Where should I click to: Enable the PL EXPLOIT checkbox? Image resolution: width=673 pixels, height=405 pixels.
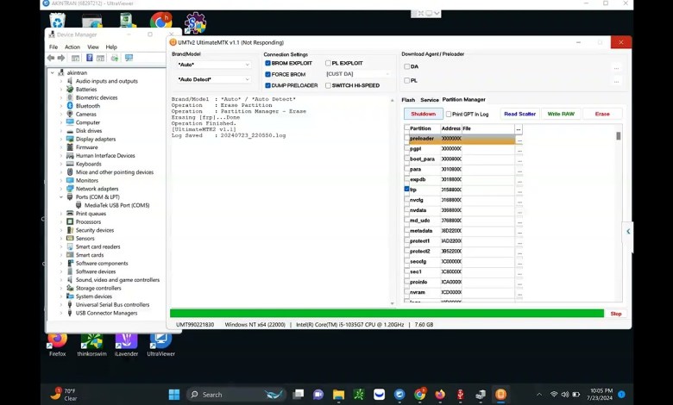[328, 63]
